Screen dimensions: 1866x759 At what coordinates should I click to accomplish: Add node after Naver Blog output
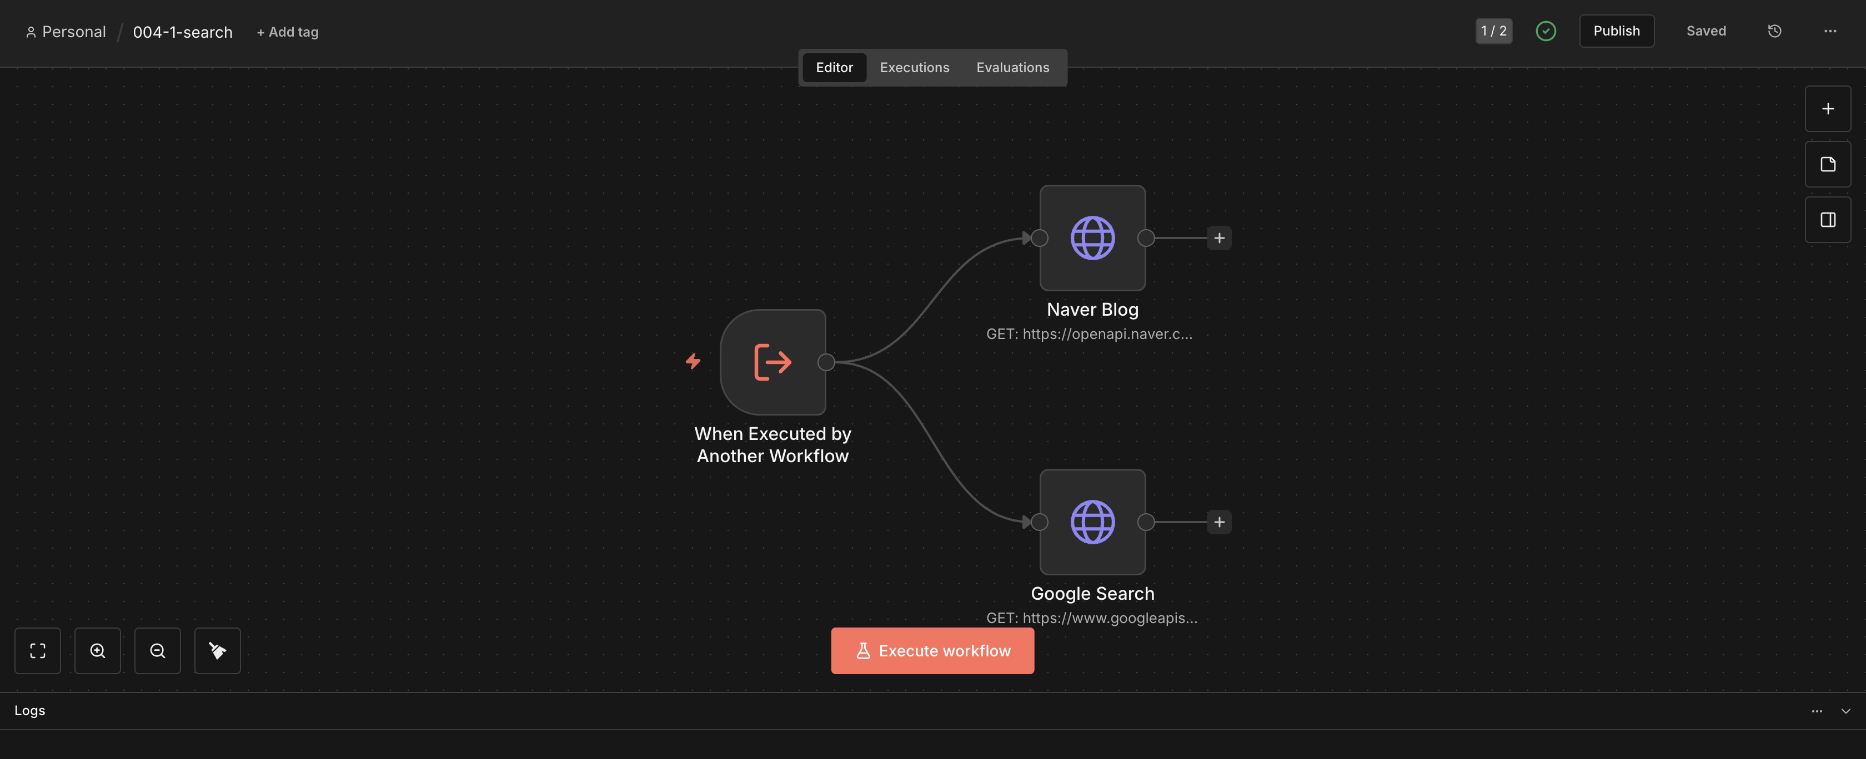pos(1219,238)
